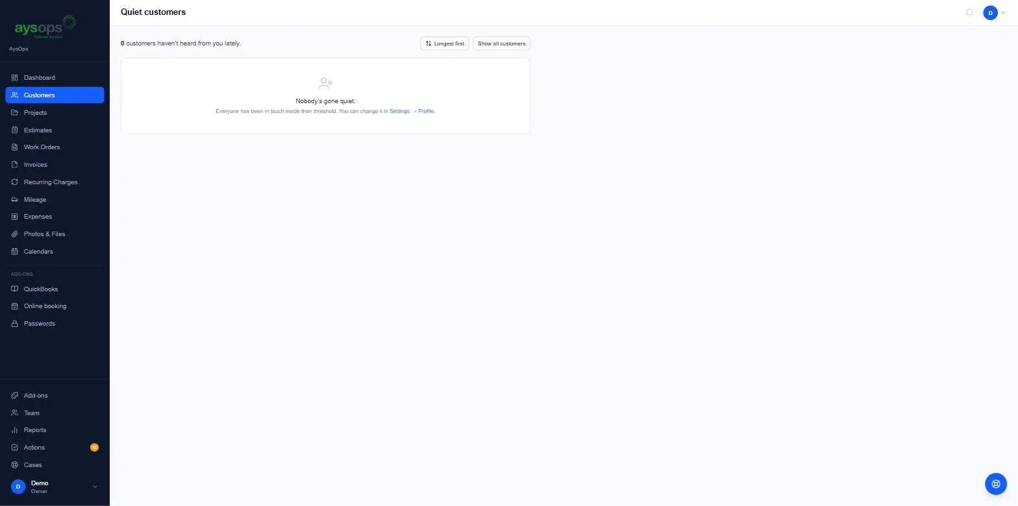The height and width of the screenshot is (506, 1018).
Task: Click the Reports bar chart icon
Action: point(15,430)
